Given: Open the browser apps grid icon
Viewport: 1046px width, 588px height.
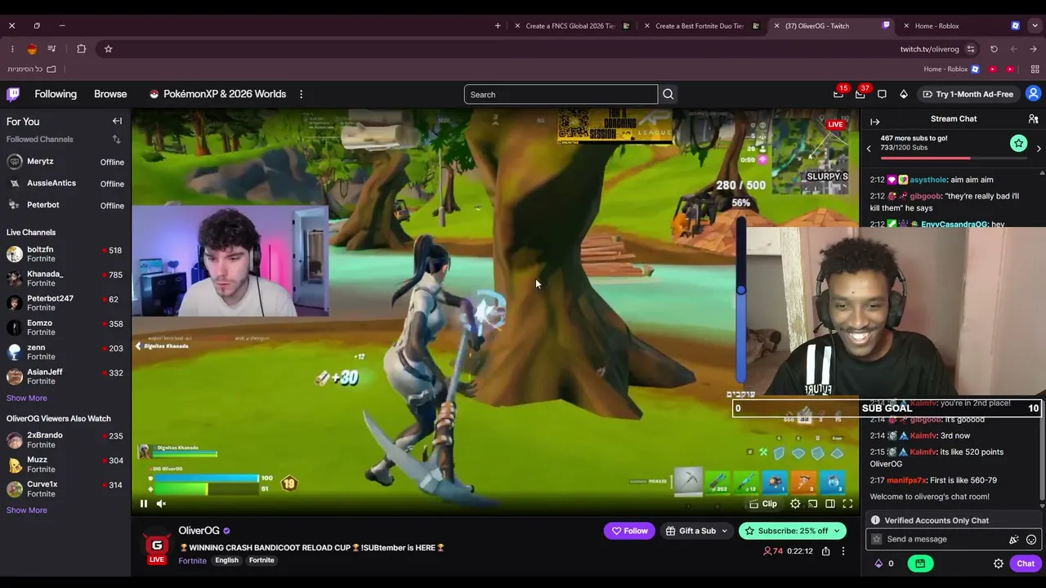Looking at the screenshot, I should (x=1035, y=69).
